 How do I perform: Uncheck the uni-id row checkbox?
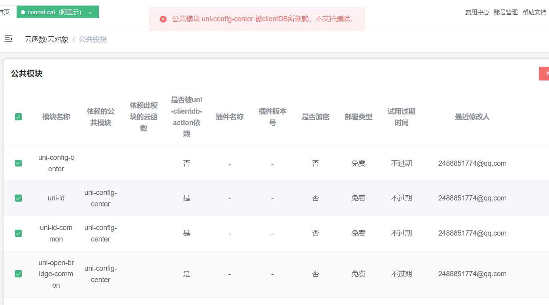coord(18,198)
